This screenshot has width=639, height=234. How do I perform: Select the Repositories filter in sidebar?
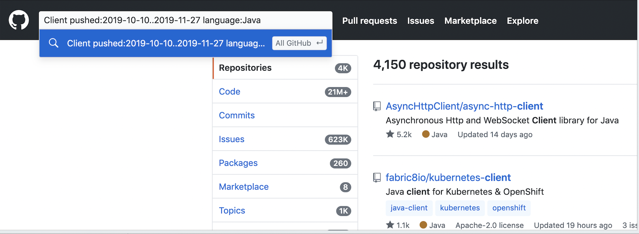285,68
